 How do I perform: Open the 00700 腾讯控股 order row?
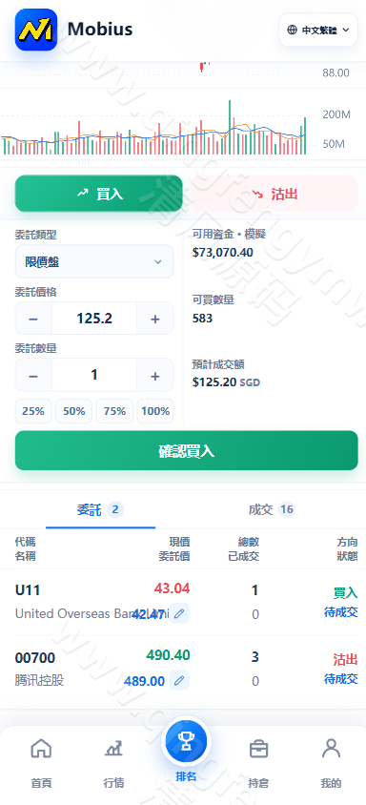click(187, 669)
